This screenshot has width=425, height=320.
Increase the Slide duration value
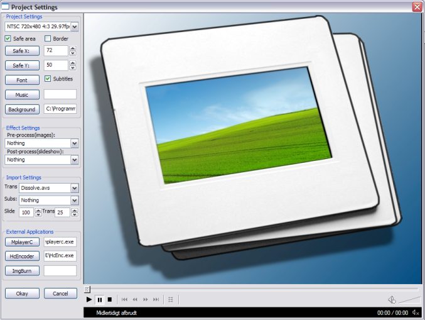tap(38, 210)
